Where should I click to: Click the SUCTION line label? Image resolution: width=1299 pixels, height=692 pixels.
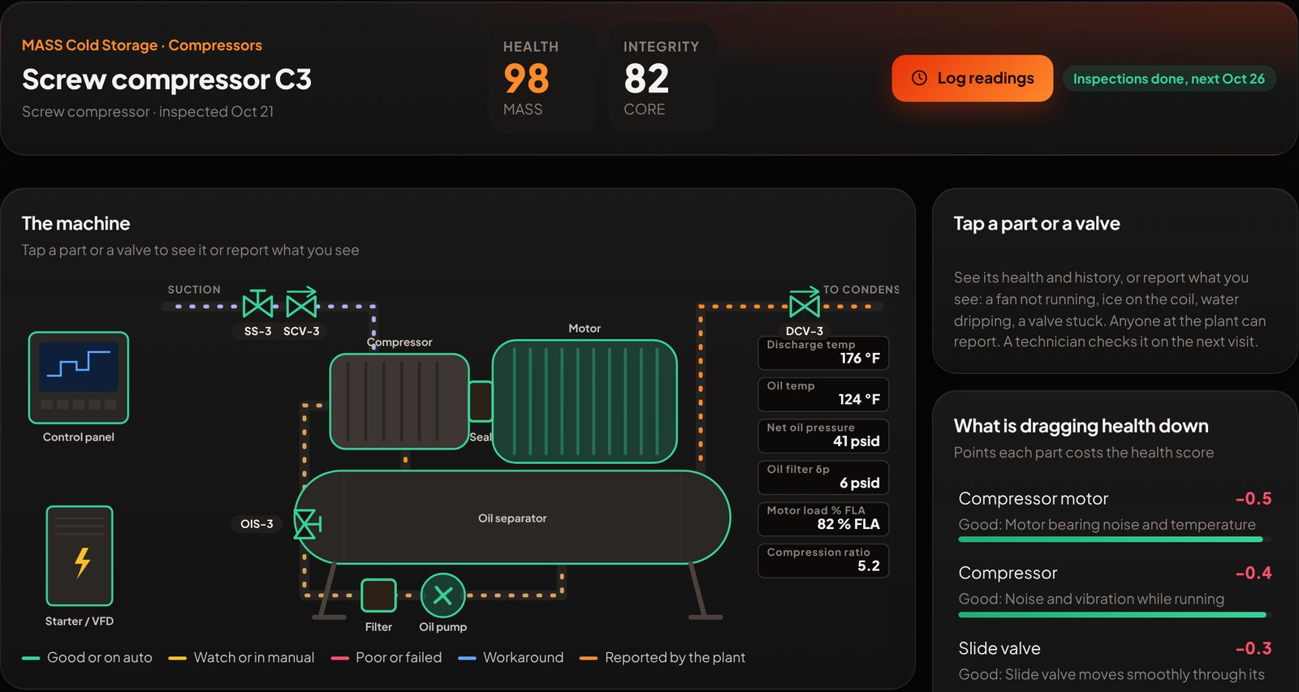click(194, 290)
